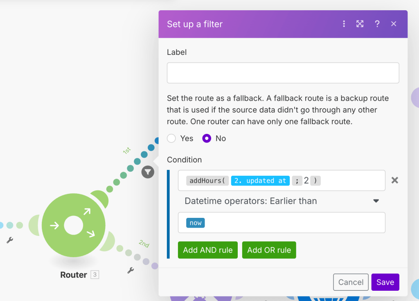Select the Router module on the canvas

coord(73,225)
